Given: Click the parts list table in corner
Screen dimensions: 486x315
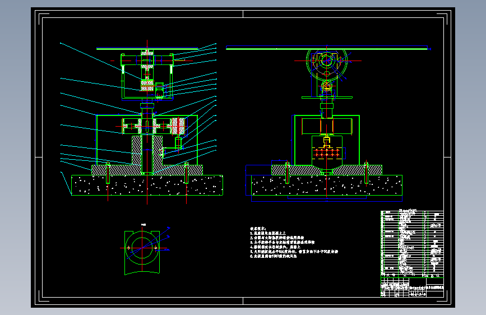Looking at the screenshot, I should pyautogui.click(x=412, y=244).
